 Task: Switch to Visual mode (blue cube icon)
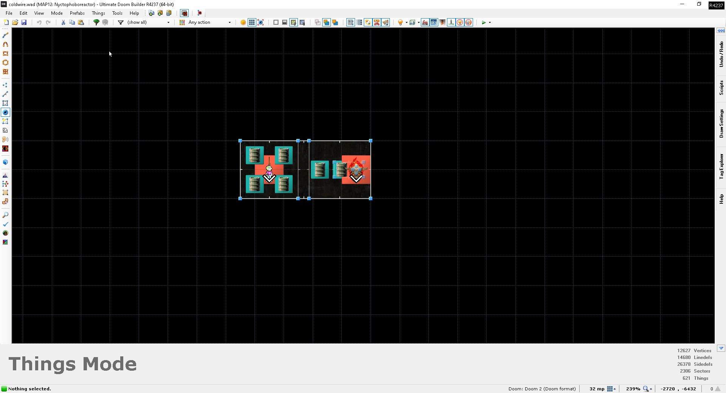(x=5, y=162)
